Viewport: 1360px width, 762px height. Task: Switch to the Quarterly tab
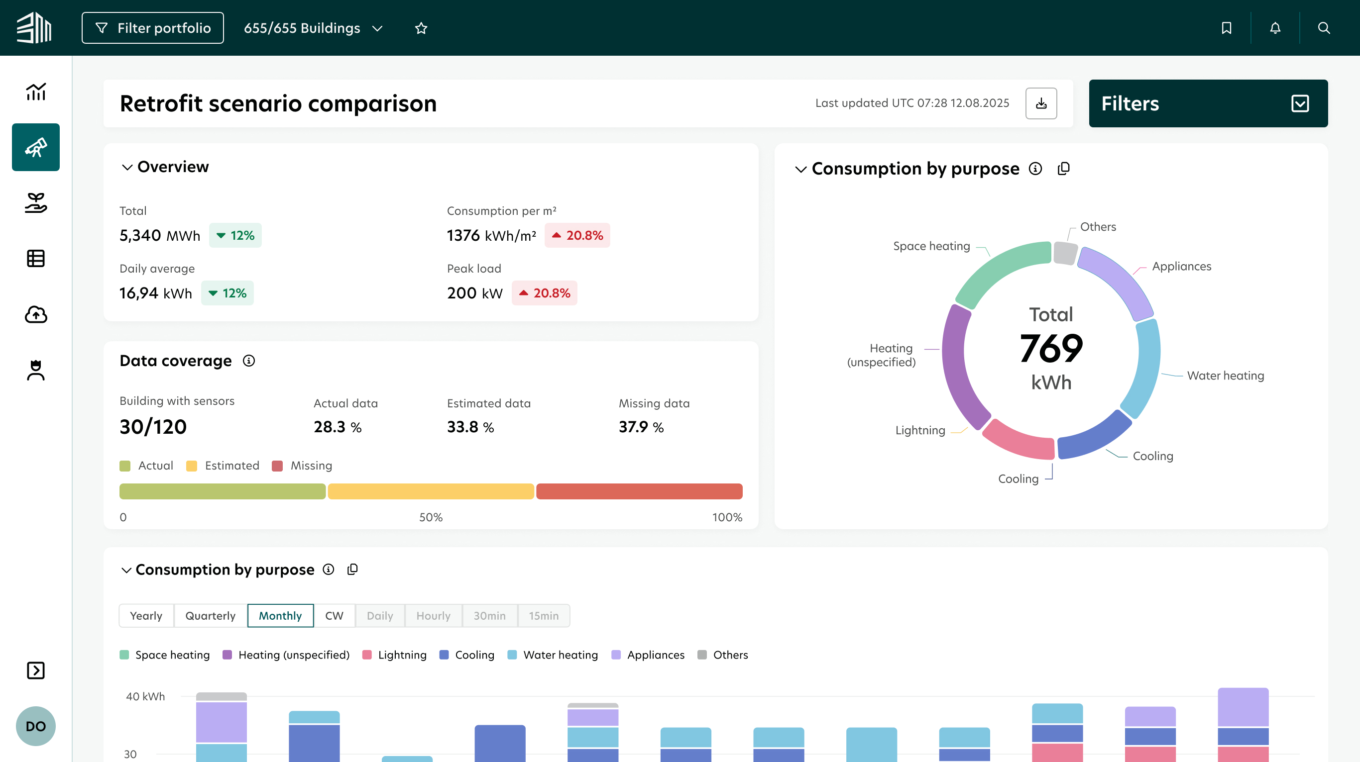coord(210,616)
